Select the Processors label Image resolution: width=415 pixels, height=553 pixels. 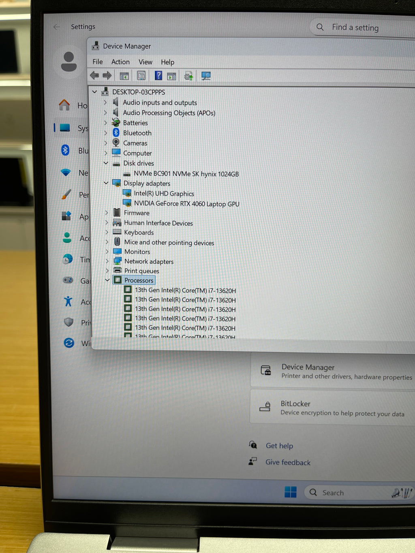point(139,280)
